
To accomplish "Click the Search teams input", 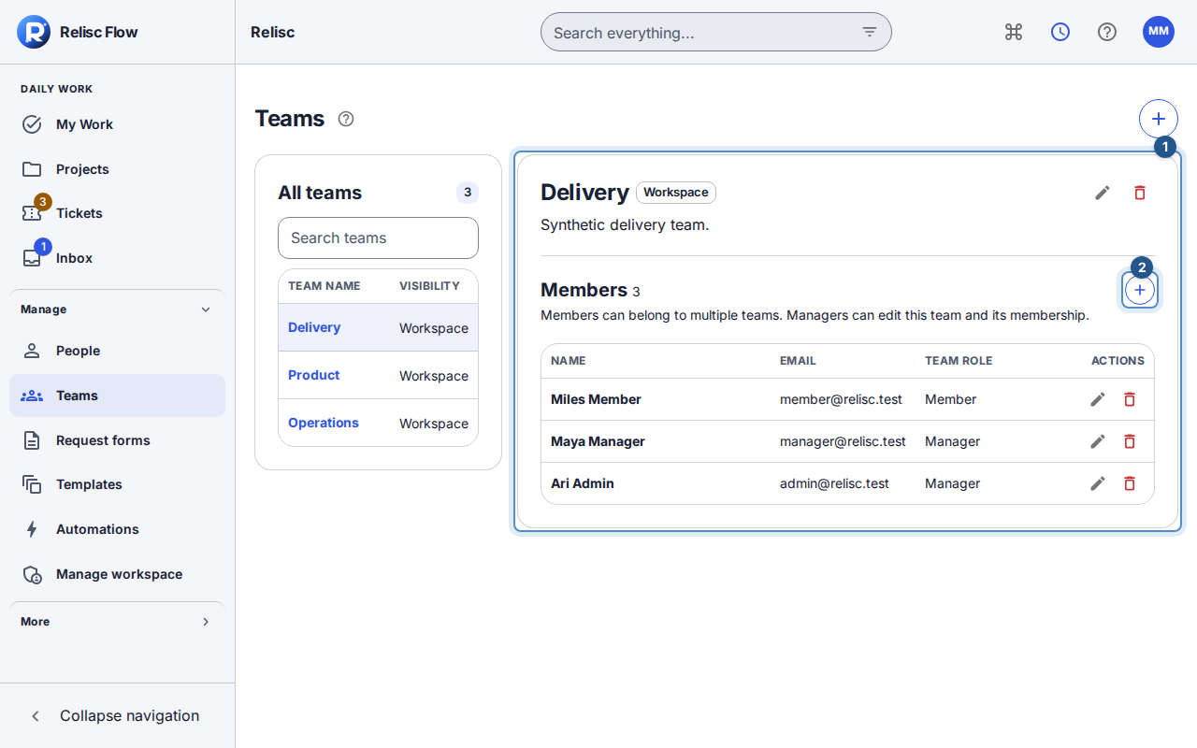I will [378, 237].
